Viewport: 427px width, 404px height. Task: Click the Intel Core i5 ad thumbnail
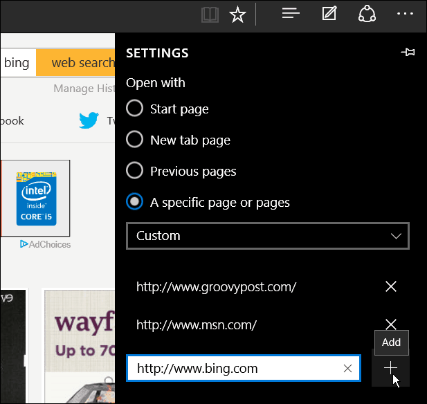[x=35, y=198]
